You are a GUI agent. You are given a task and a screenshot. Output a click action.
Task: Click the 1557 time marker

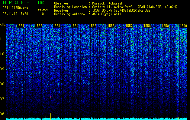coord(129,26)
